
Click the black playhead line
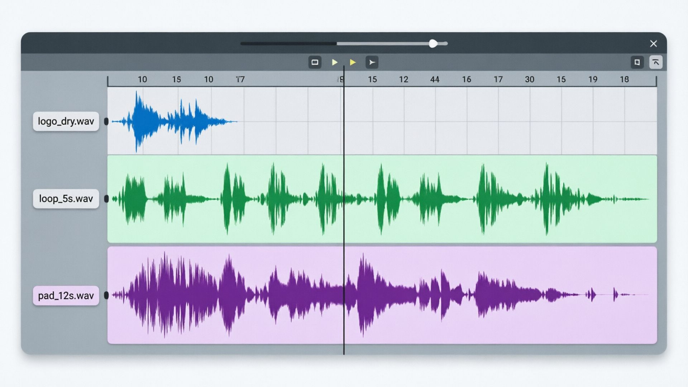pyautogui.click(x=344, y=211)
